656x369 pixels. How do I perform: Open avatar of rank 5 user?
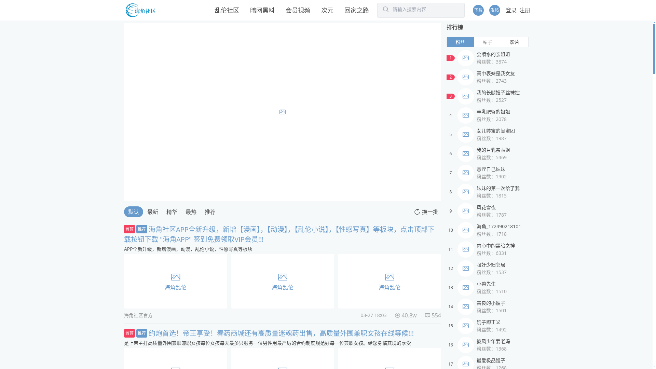click(466, 135)
